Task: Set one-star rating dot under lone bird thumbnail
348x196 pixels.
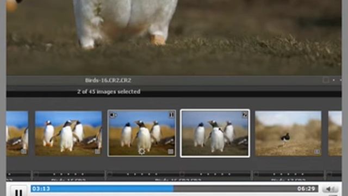Action: coord(274,174)
